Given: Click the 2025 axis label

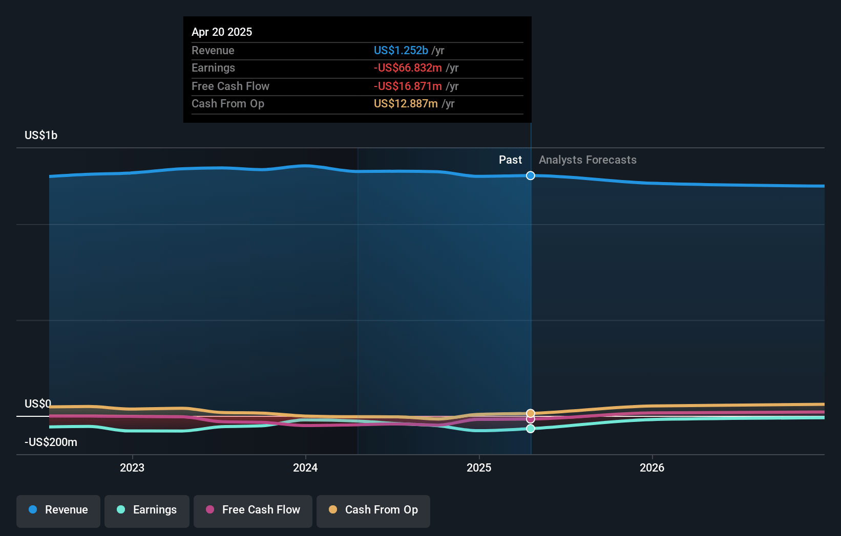Looking at the screenshot, I should point(479,467).
